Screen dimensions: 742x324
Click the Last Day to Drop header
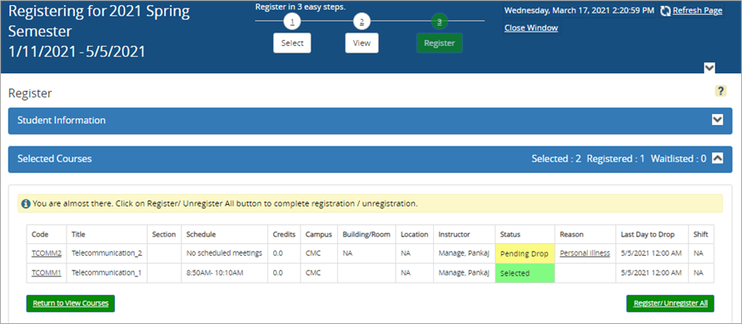[651, 234]
